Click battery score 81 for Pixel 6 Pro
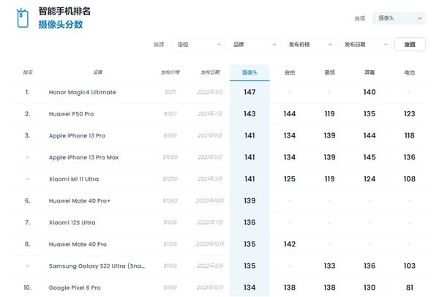This screenshot has height=297, width=439. (409, 287)
